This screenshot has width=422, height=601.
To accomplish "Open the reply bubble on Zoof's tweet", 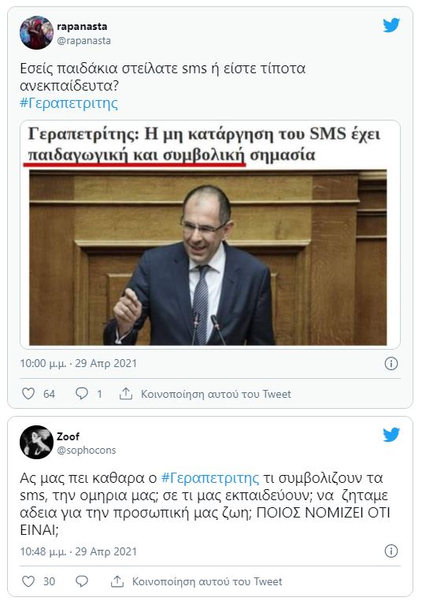I will (x=82, y=581).
